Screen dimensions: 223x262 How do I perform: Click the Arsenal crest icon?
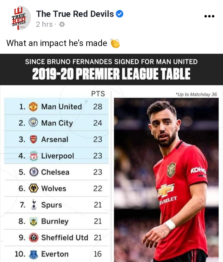tap(33, 139)
